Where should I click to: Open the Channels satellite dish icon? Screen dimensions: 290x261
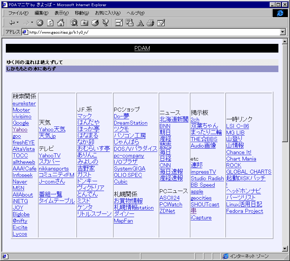pyautogui.click(x=105, y=23)
